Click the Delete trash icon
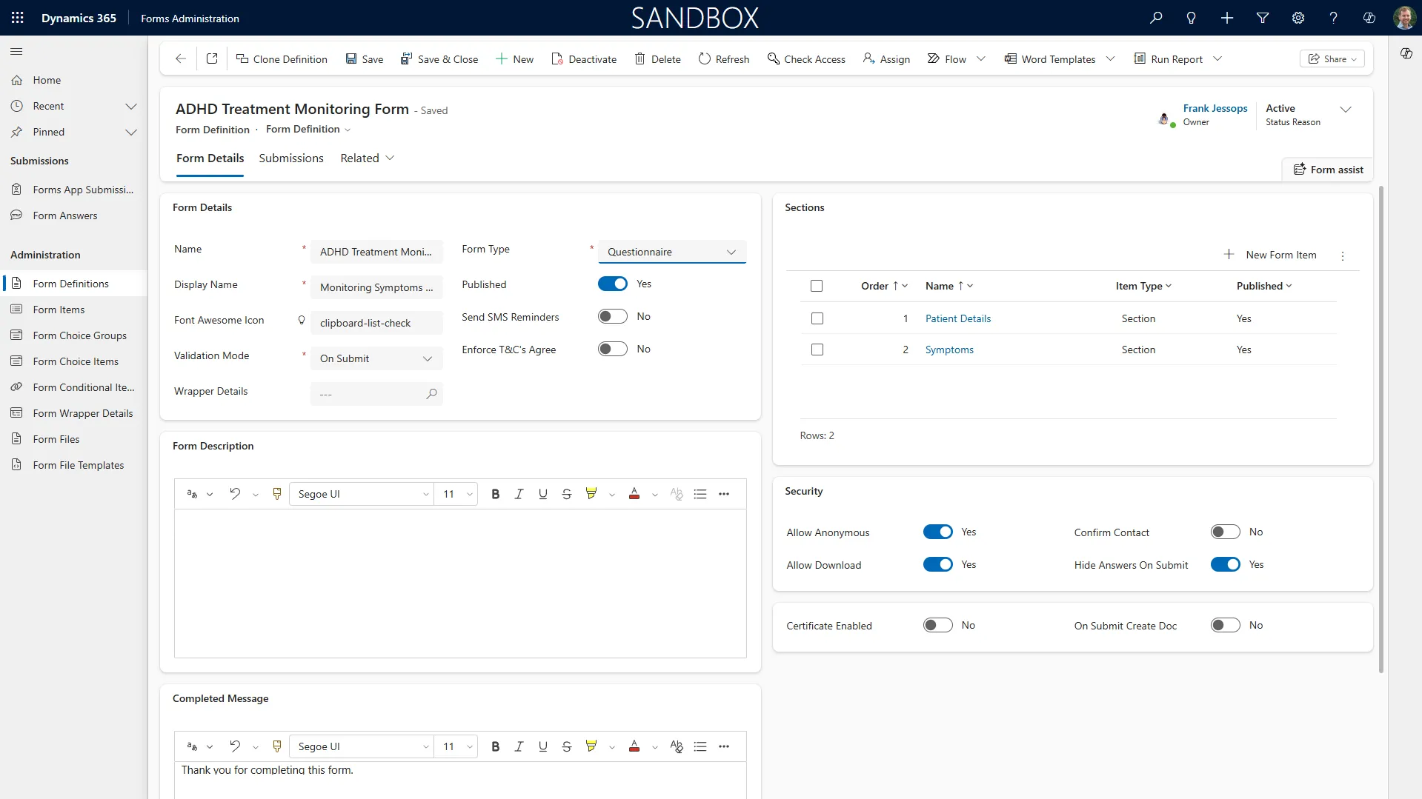This screenshot has height=799, width=1422. click(639, 59)
